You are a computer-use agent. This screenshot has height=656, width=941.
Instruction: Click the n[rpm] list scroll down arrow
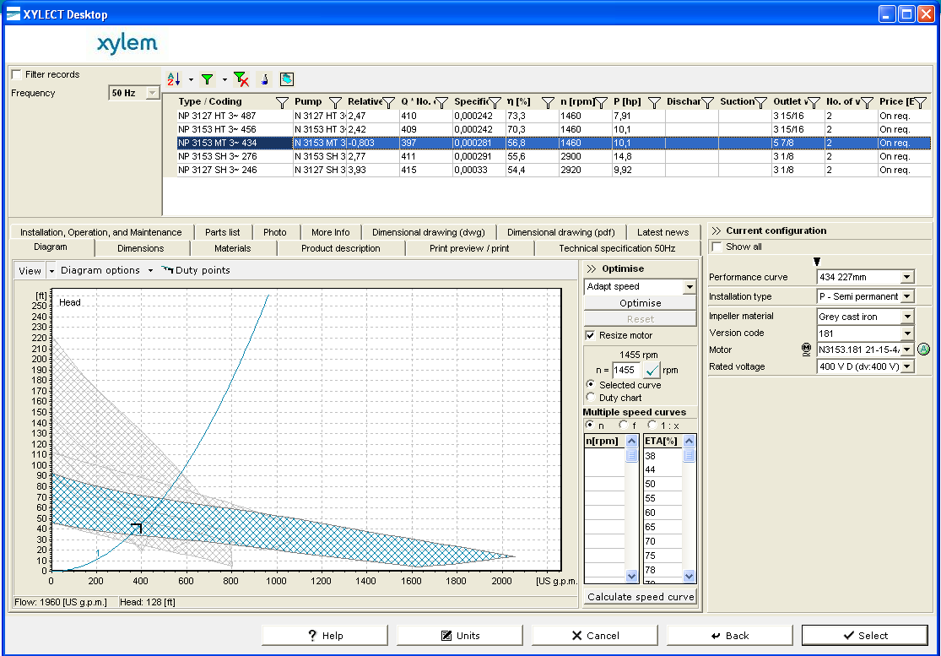(x=631, y=576)
